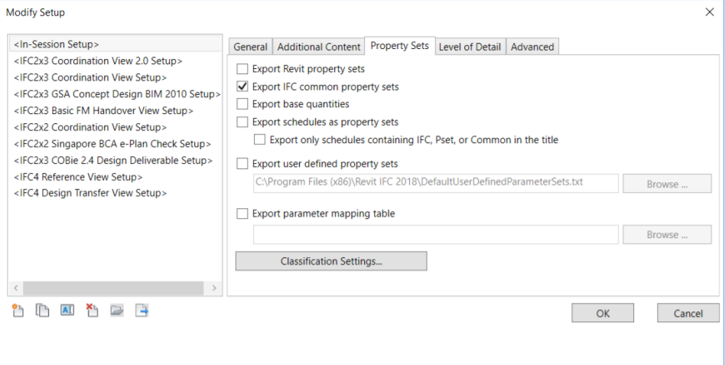Select the Property Sets tab
The image size is (725, 365).
point(399,46)
